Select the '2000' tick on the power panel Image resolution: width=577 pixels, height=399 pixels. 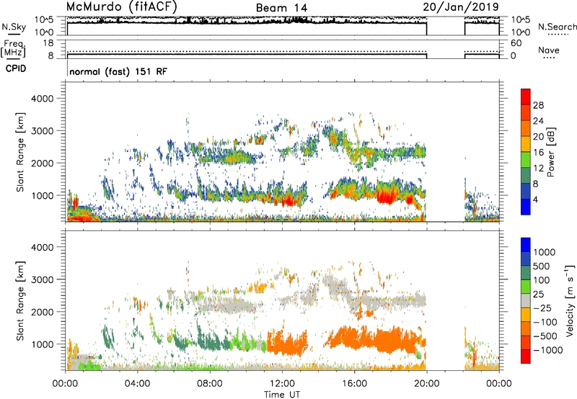[x=43, y=163]
